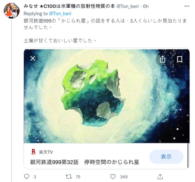Screen dimensions: 195x182
Task: Retweet this post via the arrows icon
Action: [69, 176]
